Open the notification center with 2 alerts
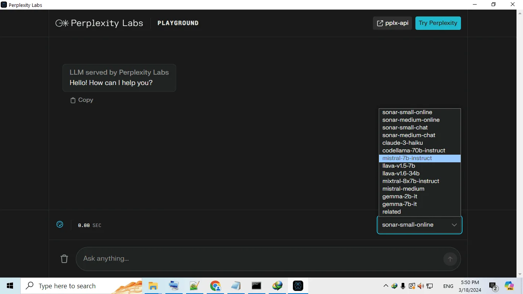This screenshot has width=523, height=294. (x=494, y=286)
